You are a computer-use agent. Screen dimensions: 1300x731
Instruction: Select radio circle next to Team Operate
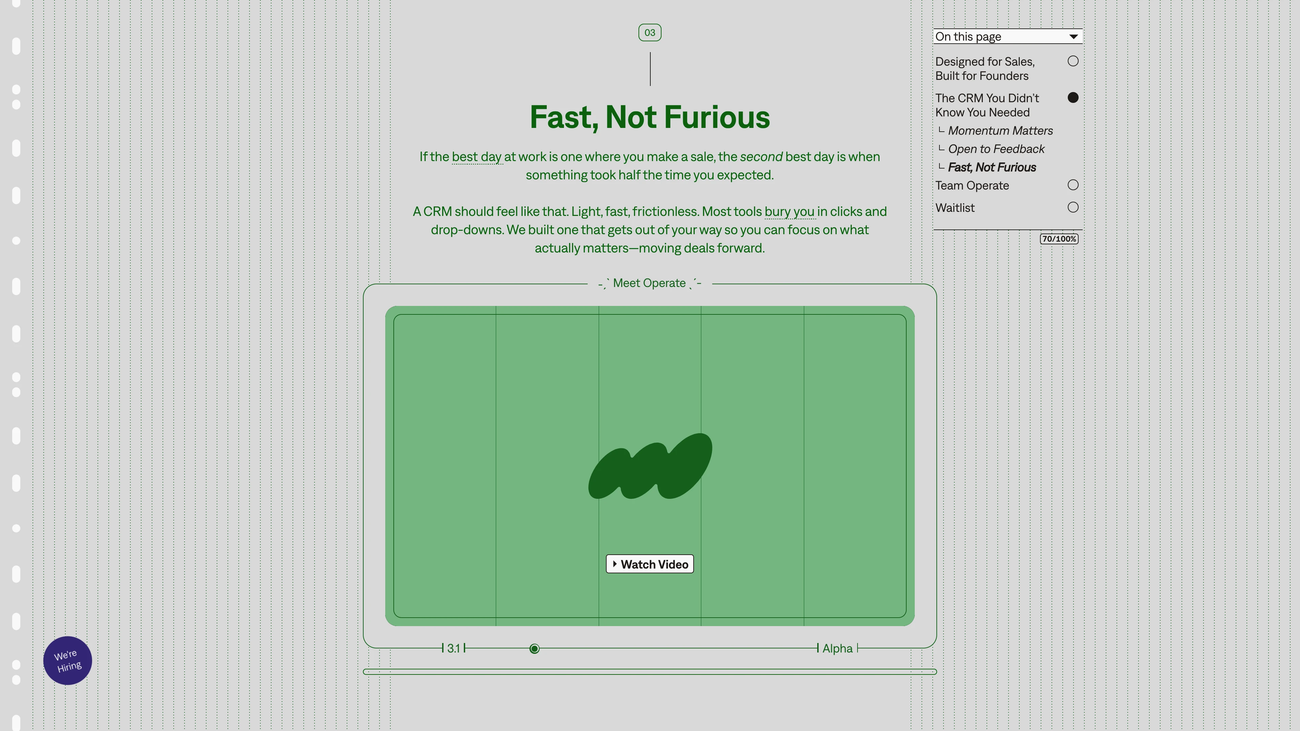1073,185
